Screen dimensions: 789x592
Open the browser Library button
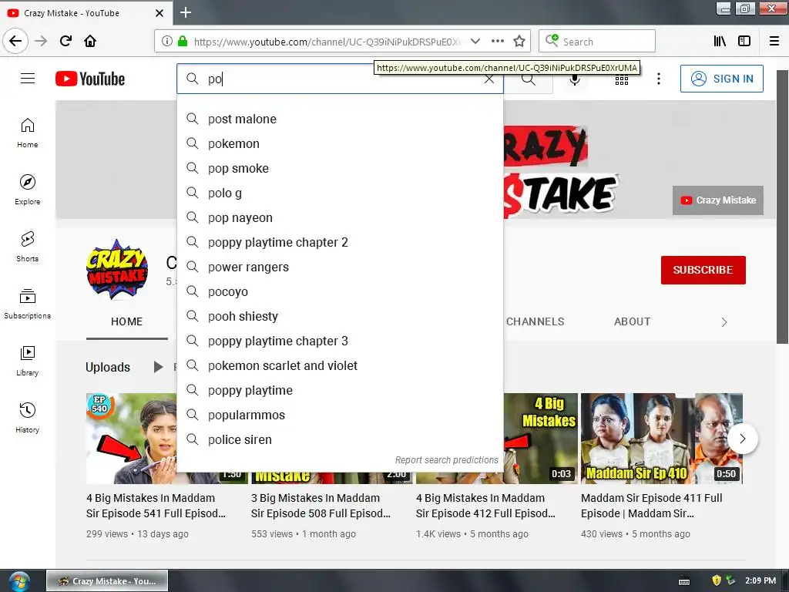[720, 42]
